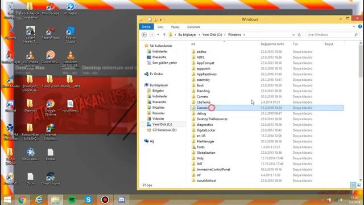Screen dimensions: 364x205
Task: Go up one folder level
Action: [164, 35]
